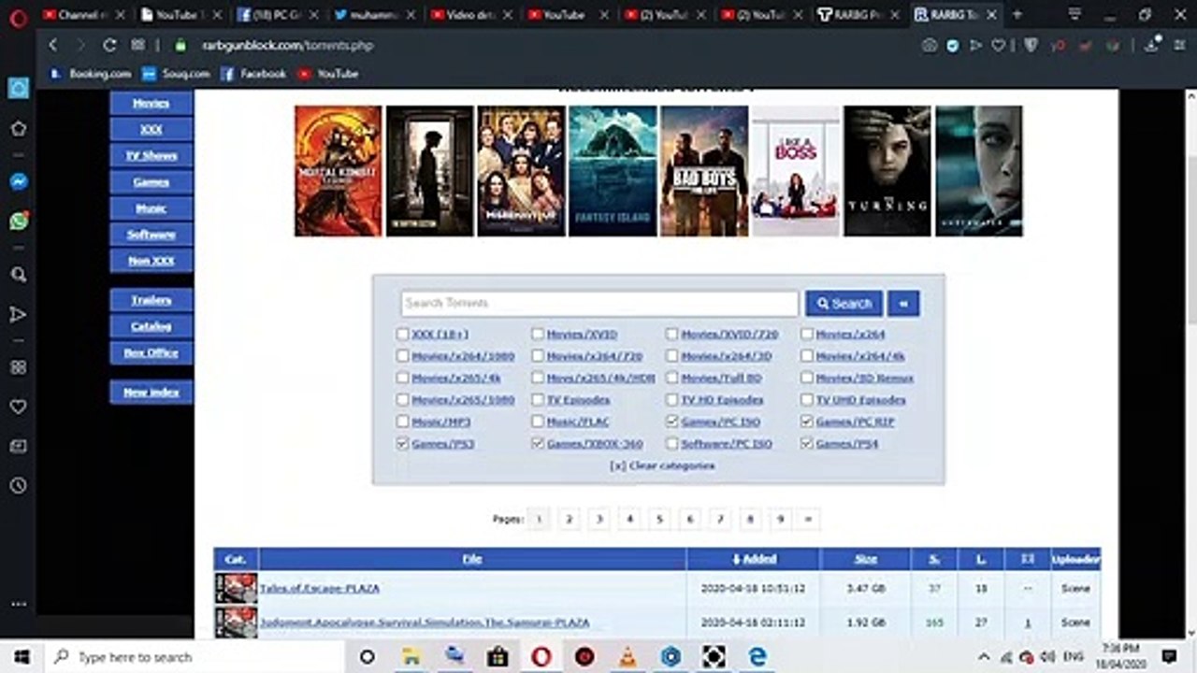The height and width of the screenshot is (673, 1197).
Task: Collapse the category options with the arrow button
Action: click(x=903, y=303)
